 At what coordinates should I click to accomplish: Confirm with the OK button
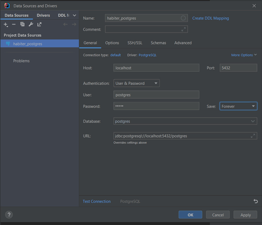[190, 215]
